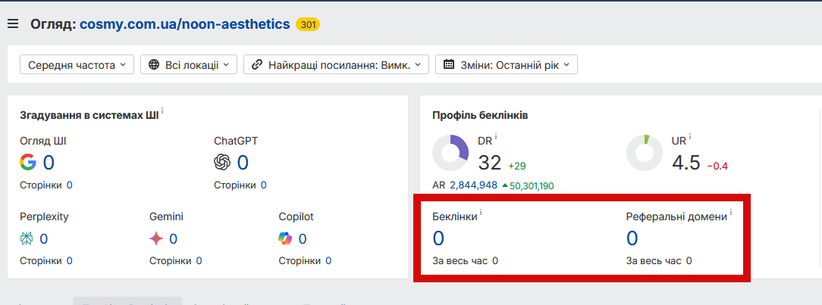Expand the Середня частота dropdown

77,64
